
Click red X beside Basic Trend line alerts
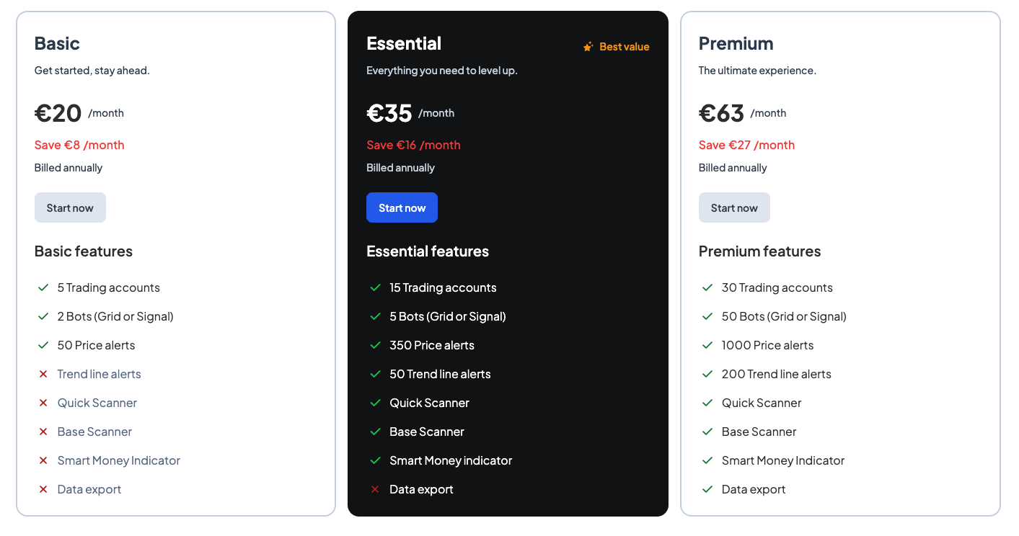coord(43,374)
